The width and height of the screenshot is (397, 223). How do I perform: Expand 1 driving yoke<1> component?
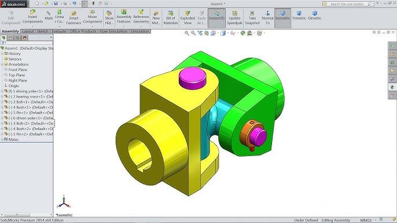pyautogui.click(x=2, y=91)
